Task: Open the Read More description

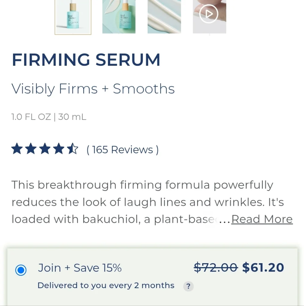Action: point(262,219)
